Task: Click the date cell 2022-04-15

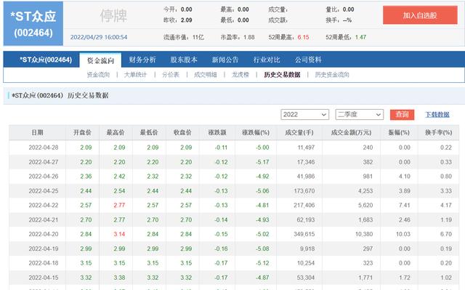Action: tap(44, 278)
